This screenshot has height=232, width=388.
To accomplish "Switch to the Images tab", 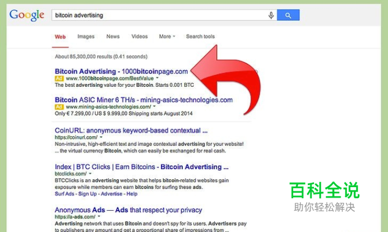I will click(86, 36).
